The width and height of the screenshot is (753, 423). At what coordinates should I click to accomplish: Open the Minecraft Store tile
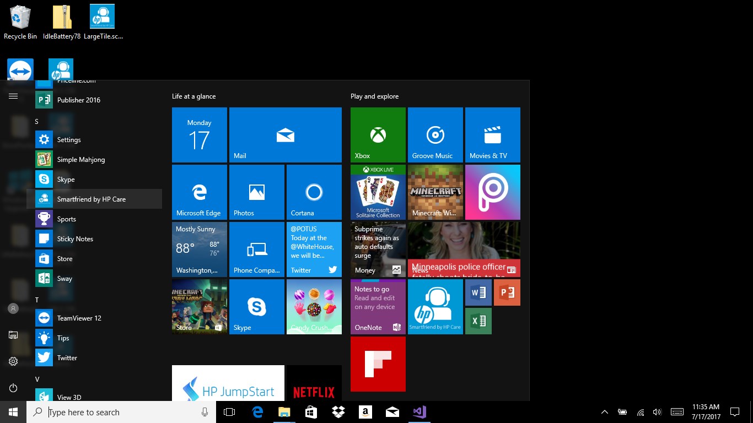200,307
